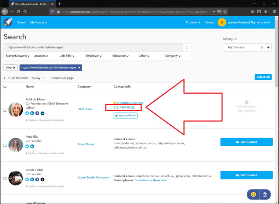The width and height of the screenshot is (279, 204).
Task: Open the Firefox library icon
Action: click(x=252, y=11)
